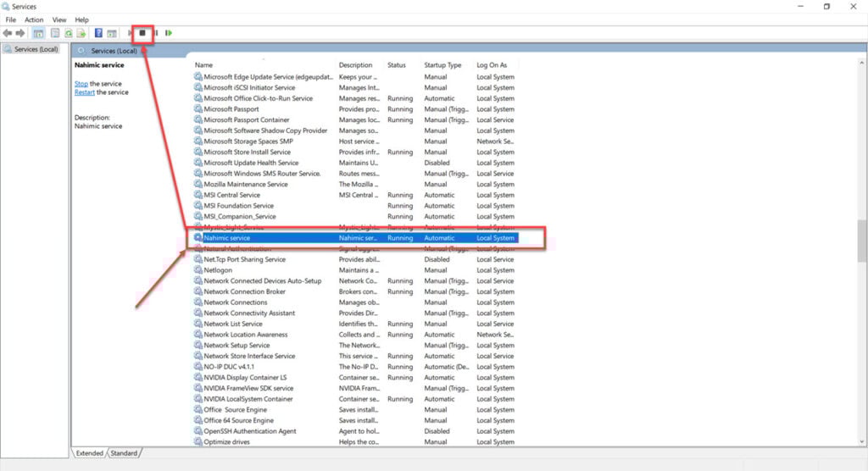Click the vertical scrollbar thumb

[862, 241]
